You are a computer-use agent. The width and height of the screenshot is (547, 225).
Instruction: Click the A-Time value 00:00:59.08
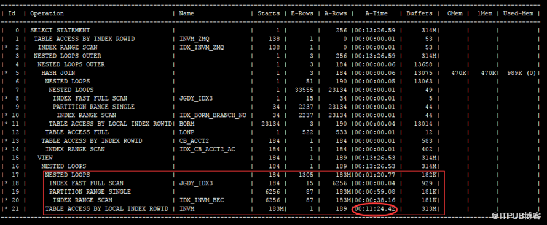pyautogui.click(x=375, y=192)
